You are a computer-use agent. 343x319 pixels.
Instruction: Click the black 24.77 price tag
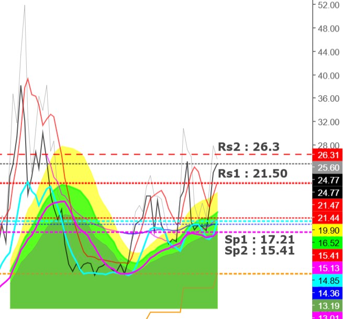(327, 180)
